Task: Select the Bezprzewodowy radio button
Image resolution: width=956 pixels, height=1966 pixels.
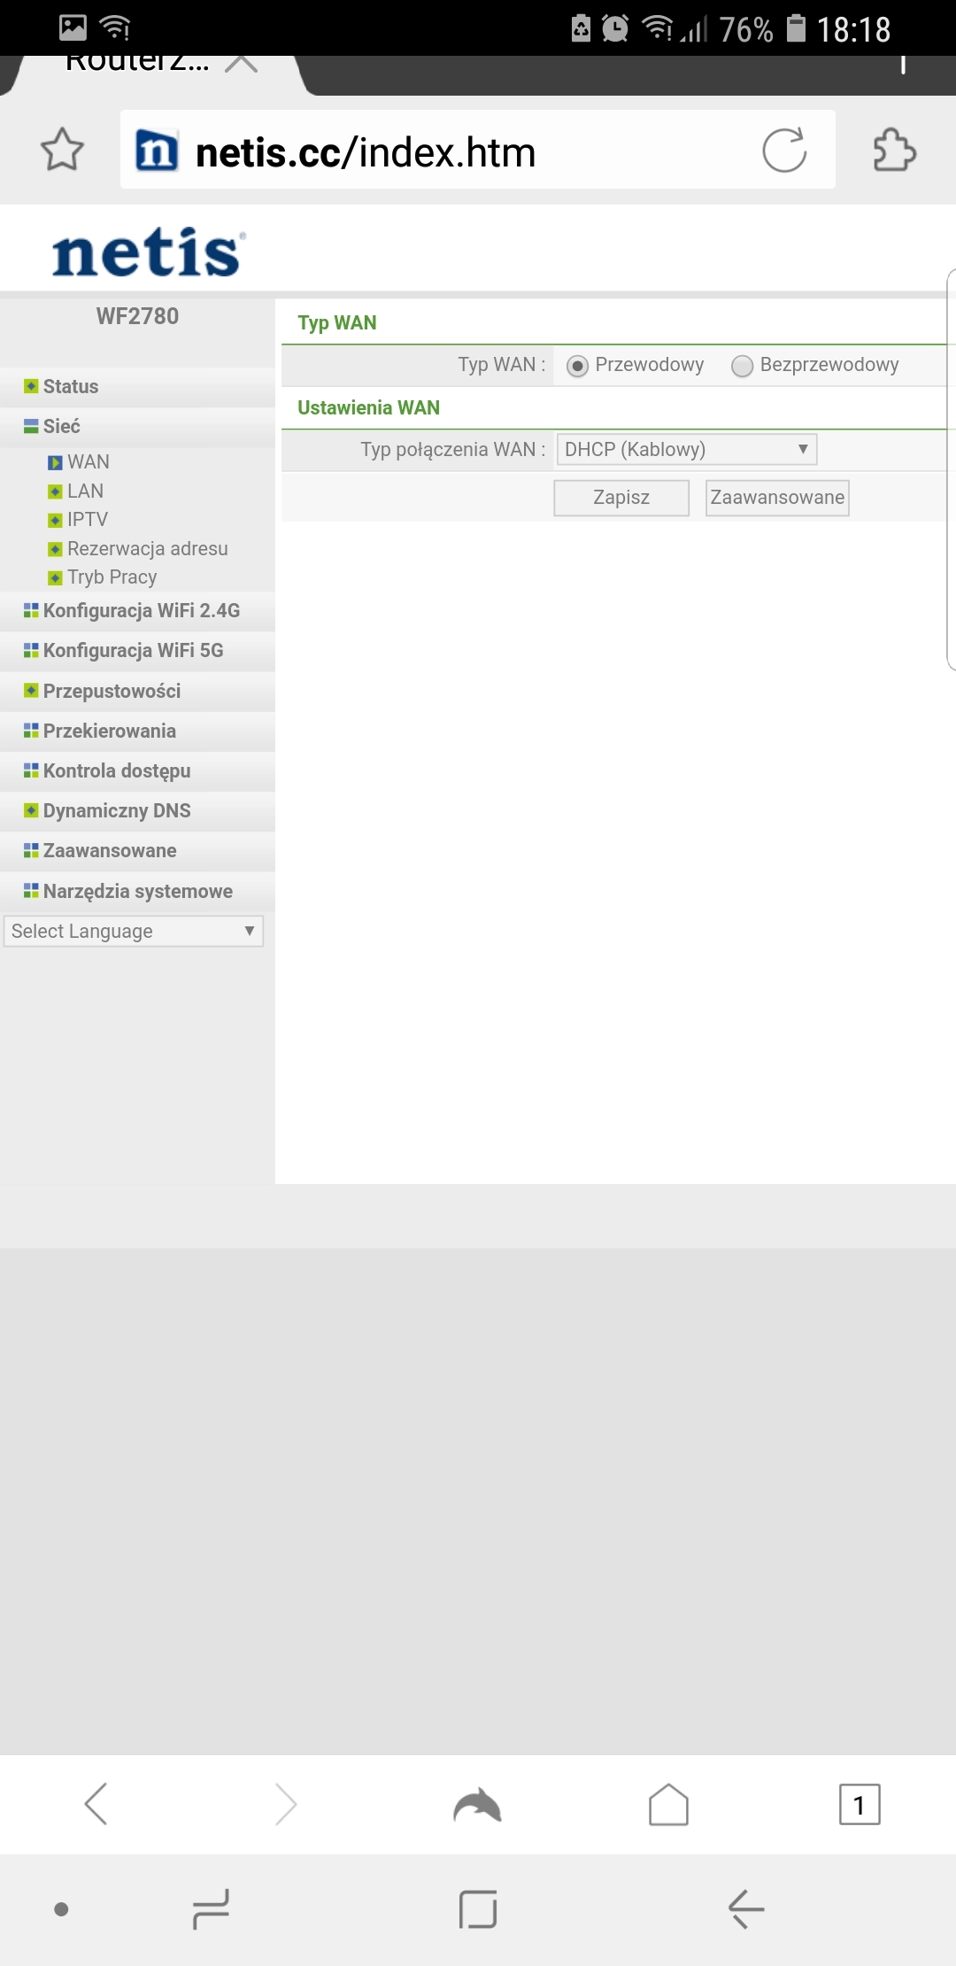Action: point(742,366)
